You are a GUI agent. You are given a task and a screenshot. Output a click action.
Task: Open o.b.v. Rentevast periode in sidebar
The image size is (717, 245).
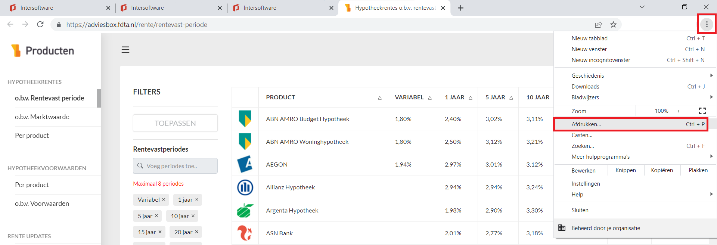(49, 98)
